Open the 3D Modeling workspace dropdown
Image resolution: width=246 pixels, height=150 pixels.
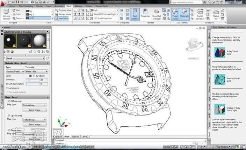click(223, 147)
